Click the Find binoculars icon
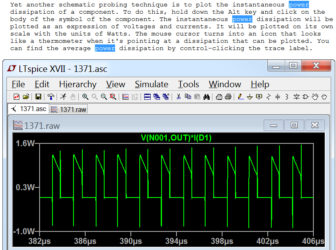The height and width of the screenshot is (250, 336). (x=207, y=97)
